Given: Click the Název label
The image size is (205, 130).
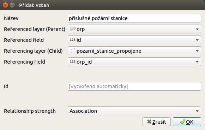Looking at the screenshot, I should point(11,18).
